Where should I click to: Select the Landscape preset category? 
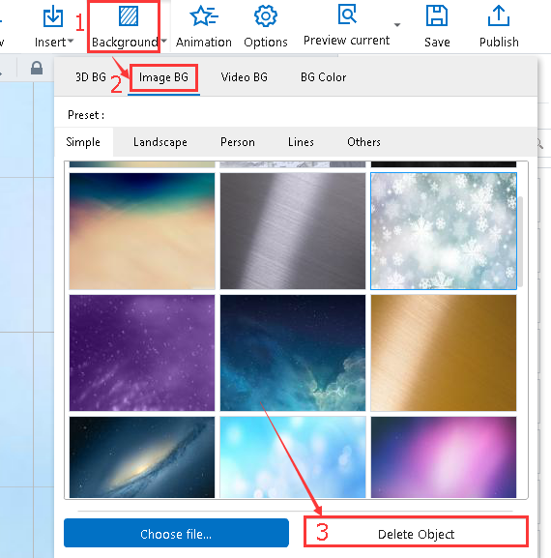160,142
